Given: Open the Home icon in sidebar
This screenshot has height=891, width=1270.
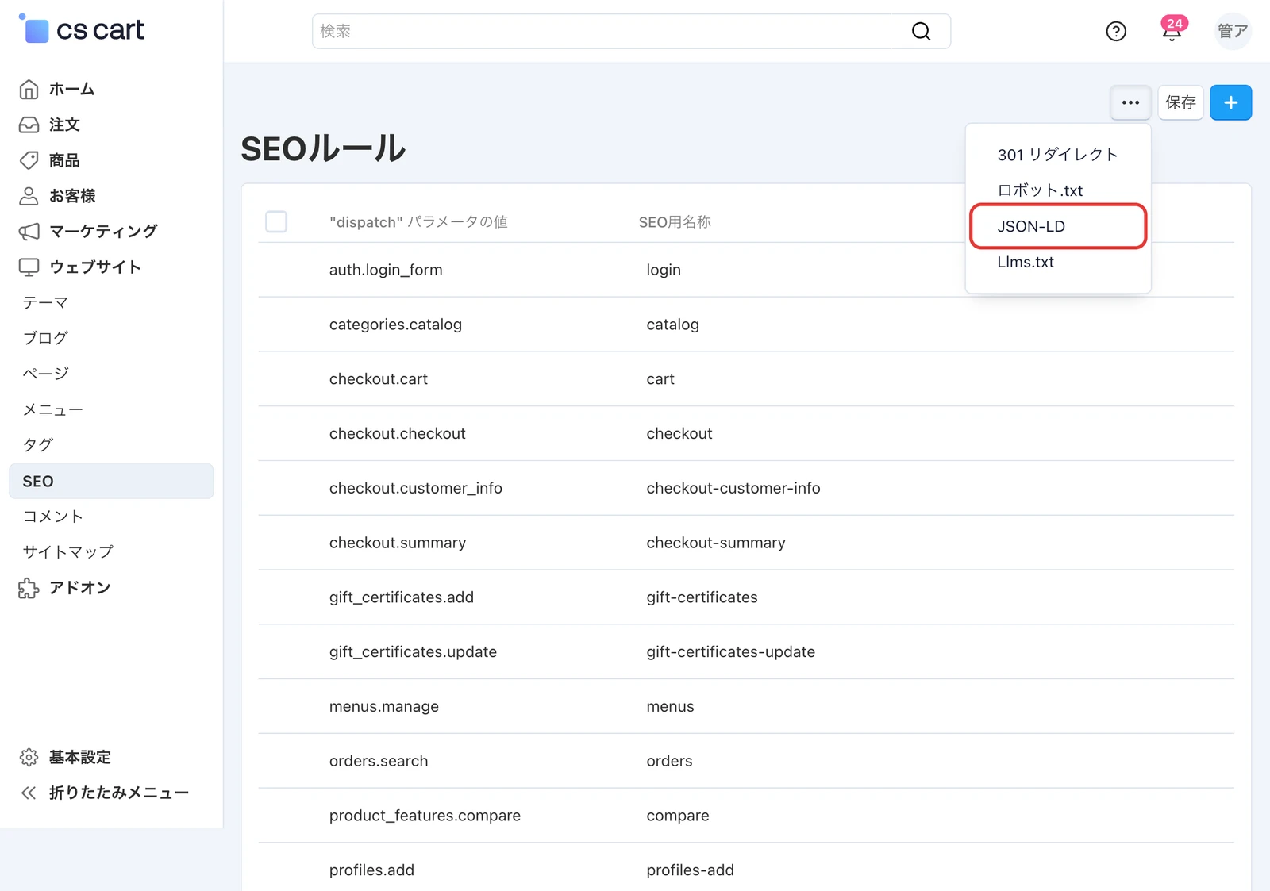Looking at the screenshot, I should click(29, 89).
